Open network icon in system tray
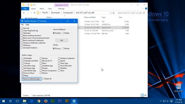185x104 pixels. pos(164,101)
